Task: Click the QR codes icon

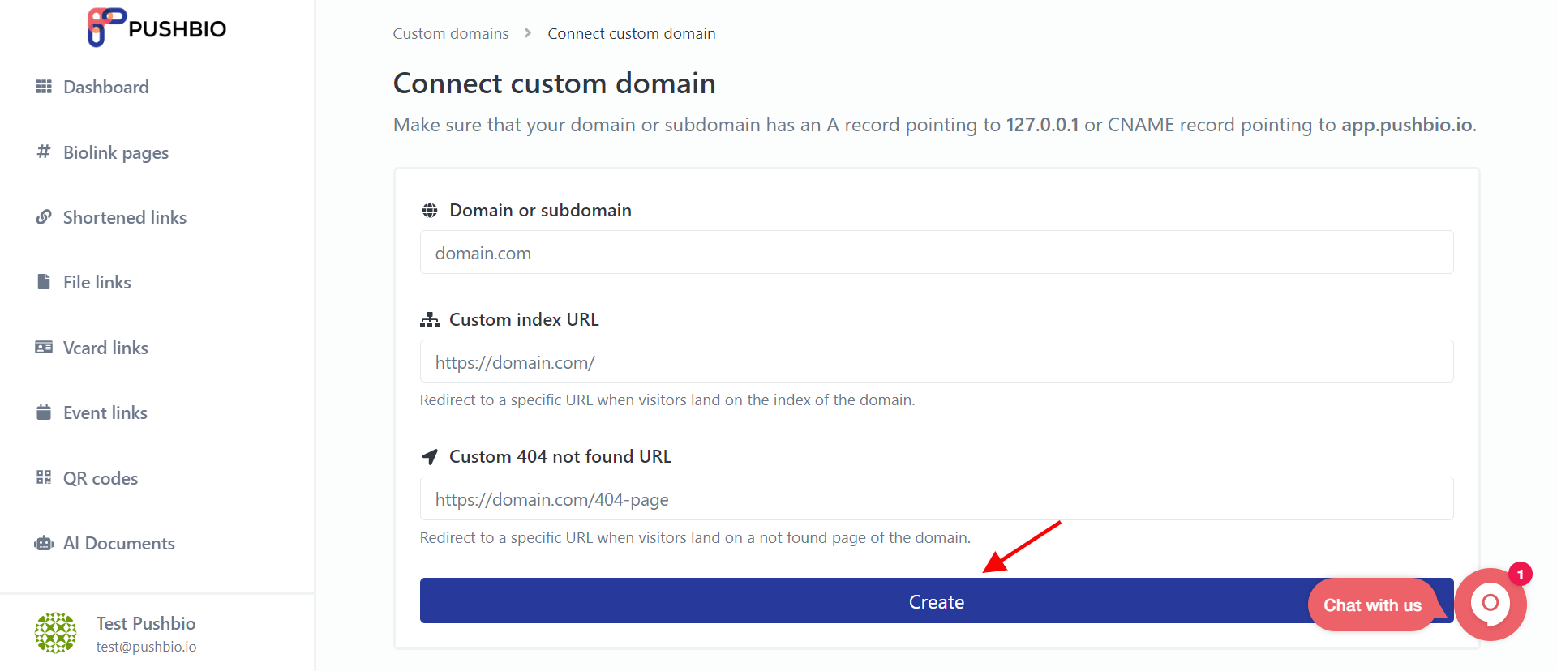Action: (44, 477)
